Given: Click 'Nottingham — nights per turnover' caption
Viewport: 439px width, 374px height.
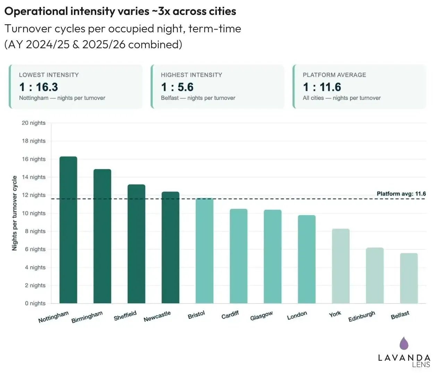Looking at the screenshot, I should [x=62, y=98].
